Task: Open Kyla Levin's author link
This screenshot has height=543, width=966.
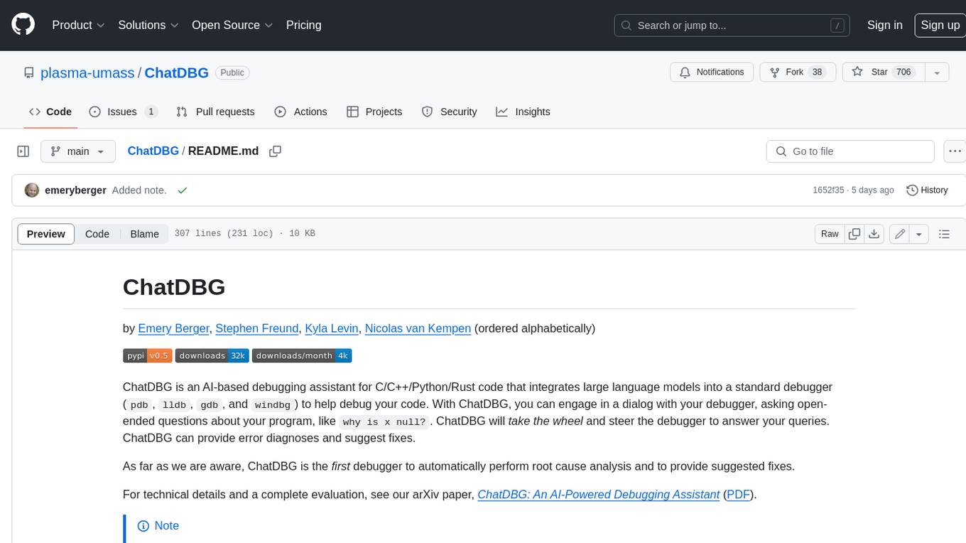Action: [x=332, y=328]
